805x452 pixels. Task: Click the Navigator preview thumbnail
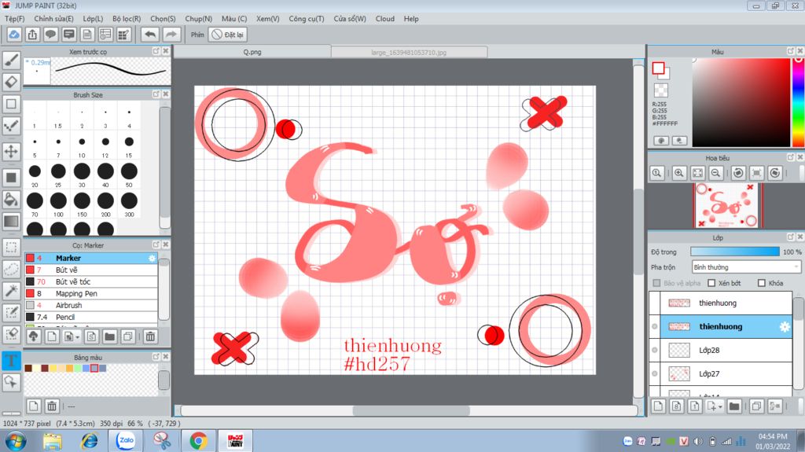[726, 205]
